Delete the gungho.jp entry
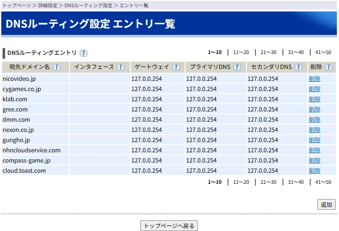 click(x=314, y=140)
